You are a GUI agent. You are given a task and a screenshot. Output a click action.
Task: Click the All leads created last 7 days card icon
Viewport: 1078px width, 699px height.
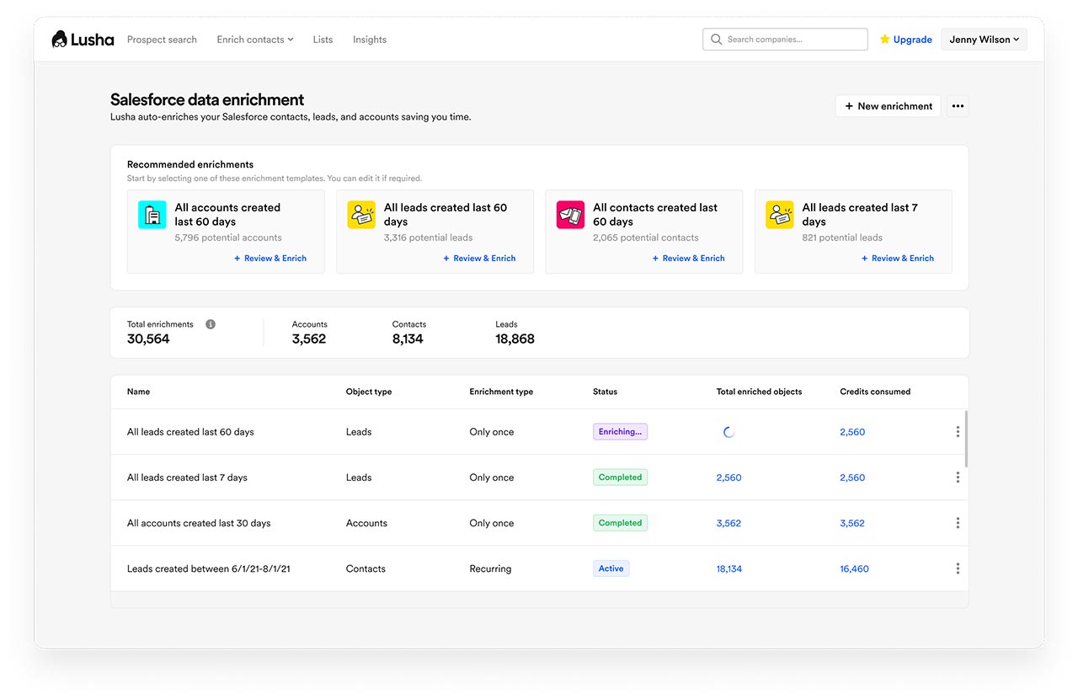click(779, 215)
